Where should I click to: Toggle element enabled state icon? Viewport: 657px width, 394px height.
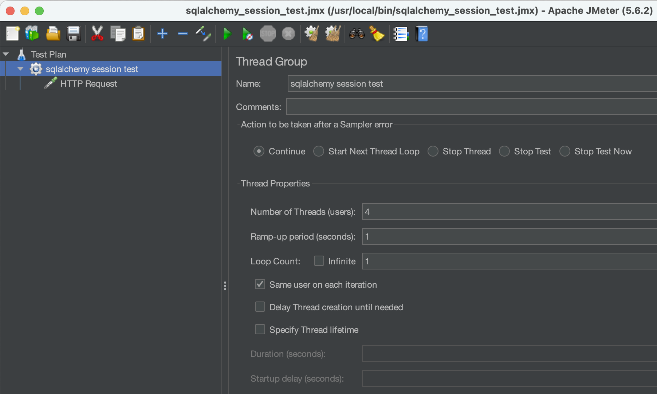[203, 34]
